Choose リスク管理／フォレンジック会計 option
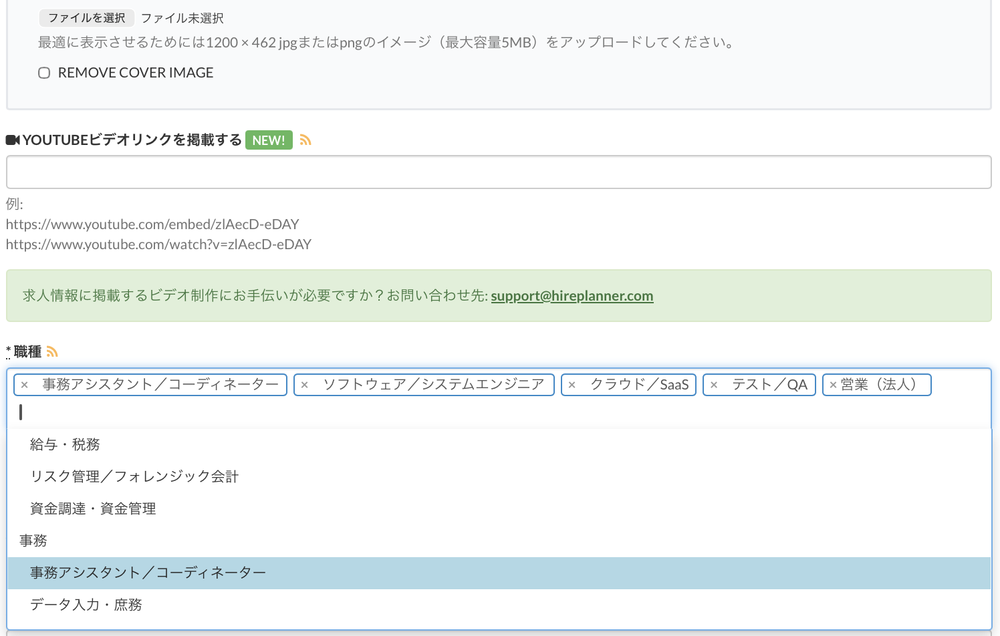Image resolution: width=1000 pixels, height=636 pixels. [x=134, y=477]
